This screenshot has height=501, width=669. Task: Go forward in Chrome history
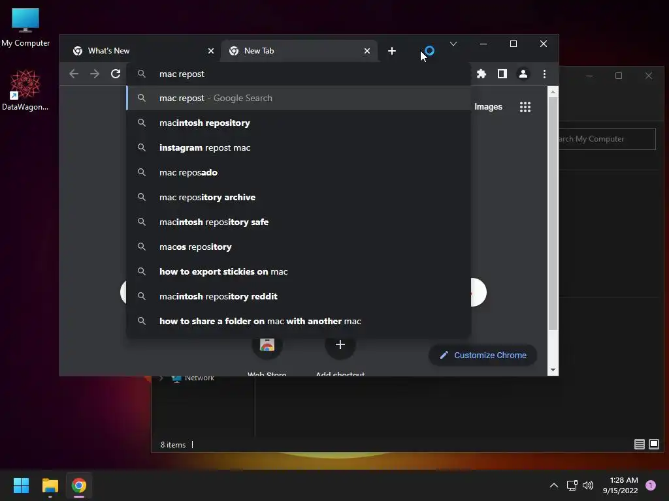click(x=95, y=74)
